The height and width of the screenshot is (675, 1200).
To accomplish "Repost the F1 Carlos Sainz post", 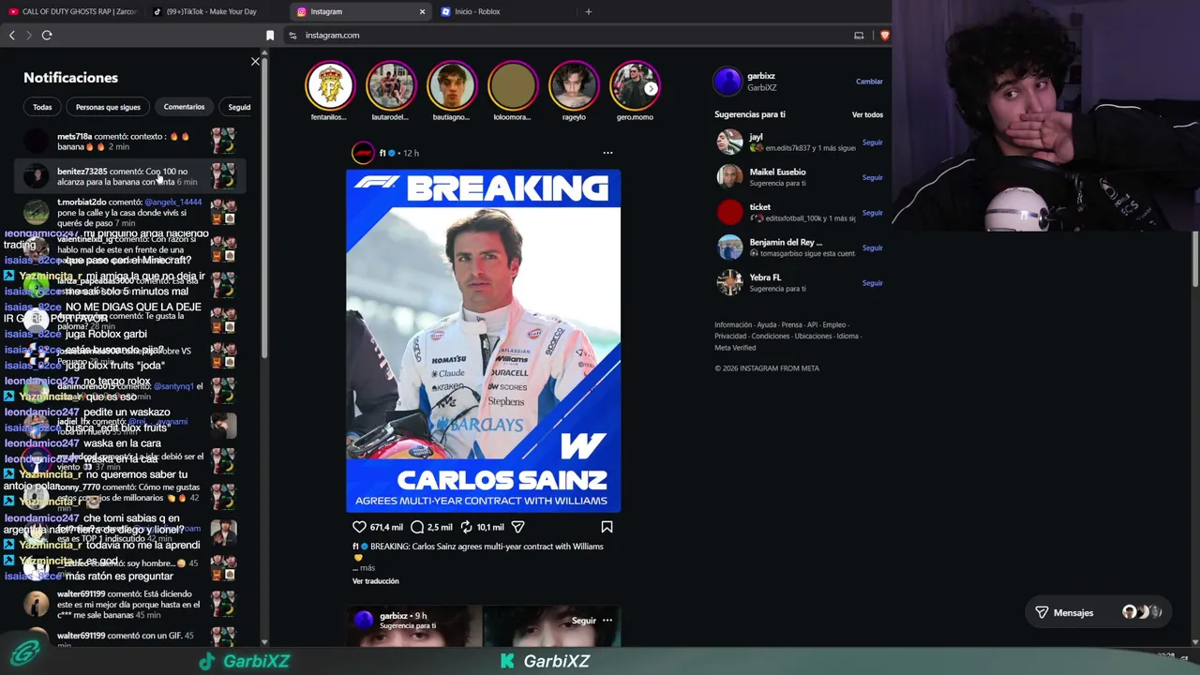I will click(467, 527).
